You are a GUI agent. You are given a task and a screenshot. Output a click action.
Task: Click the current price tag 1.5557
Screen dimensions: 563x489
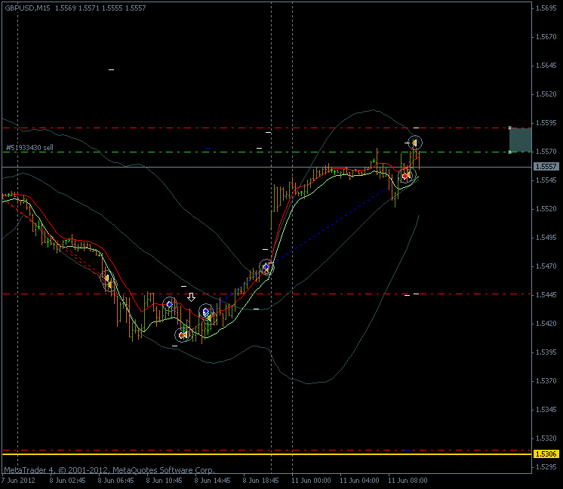[x=546, y=167]
